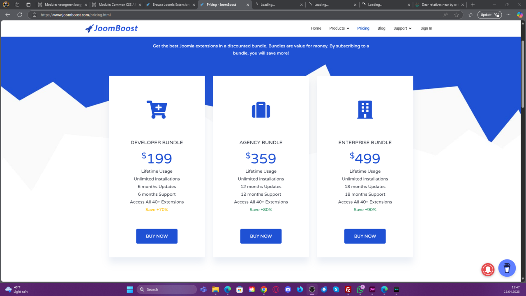Click the Enterprise Bundle building icon
The image size is (526, 296).
pos(365,110)
